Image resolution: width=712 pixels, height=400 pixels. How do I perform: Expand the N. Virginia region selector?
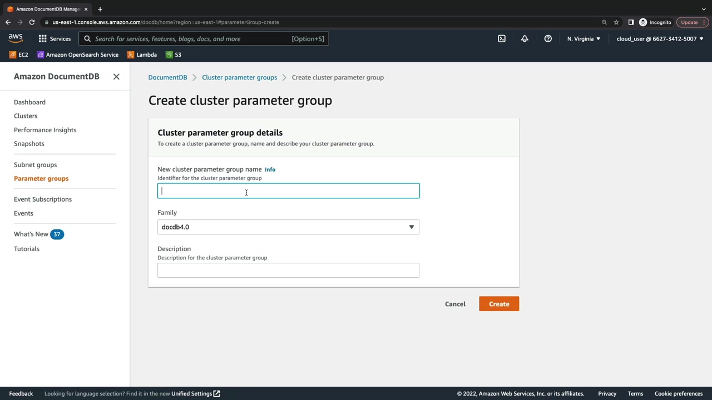(x=584, y=39)
